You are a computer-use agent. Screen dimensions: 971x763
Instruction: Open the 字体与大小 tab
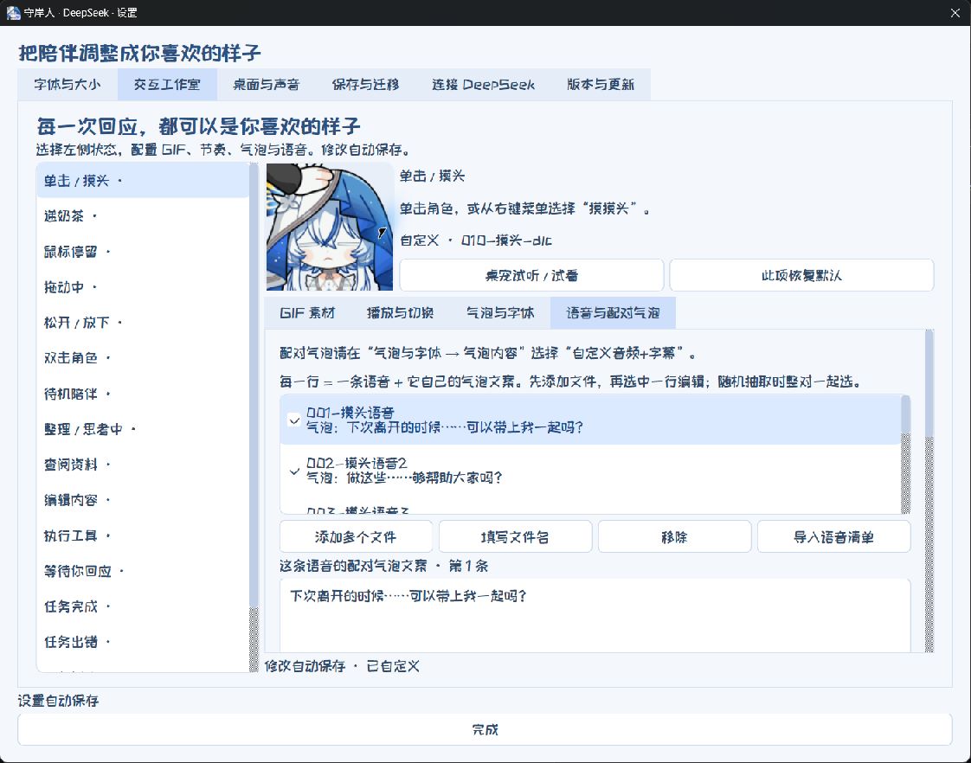click(68, 85)
